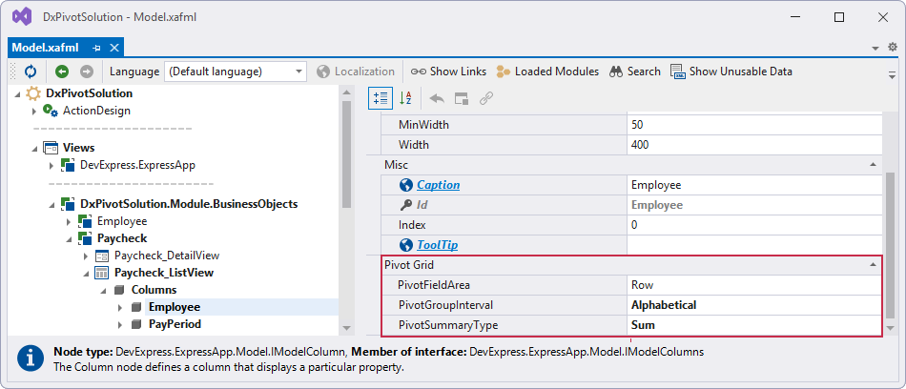
Task: Expand the Paycheck_DetailView node
Action: click(x=86, y=256)
